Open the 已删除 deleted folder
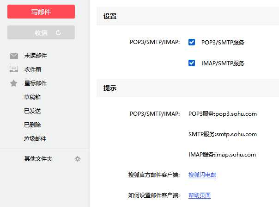This screenshot has height=207, width=279. pos(32,125)
